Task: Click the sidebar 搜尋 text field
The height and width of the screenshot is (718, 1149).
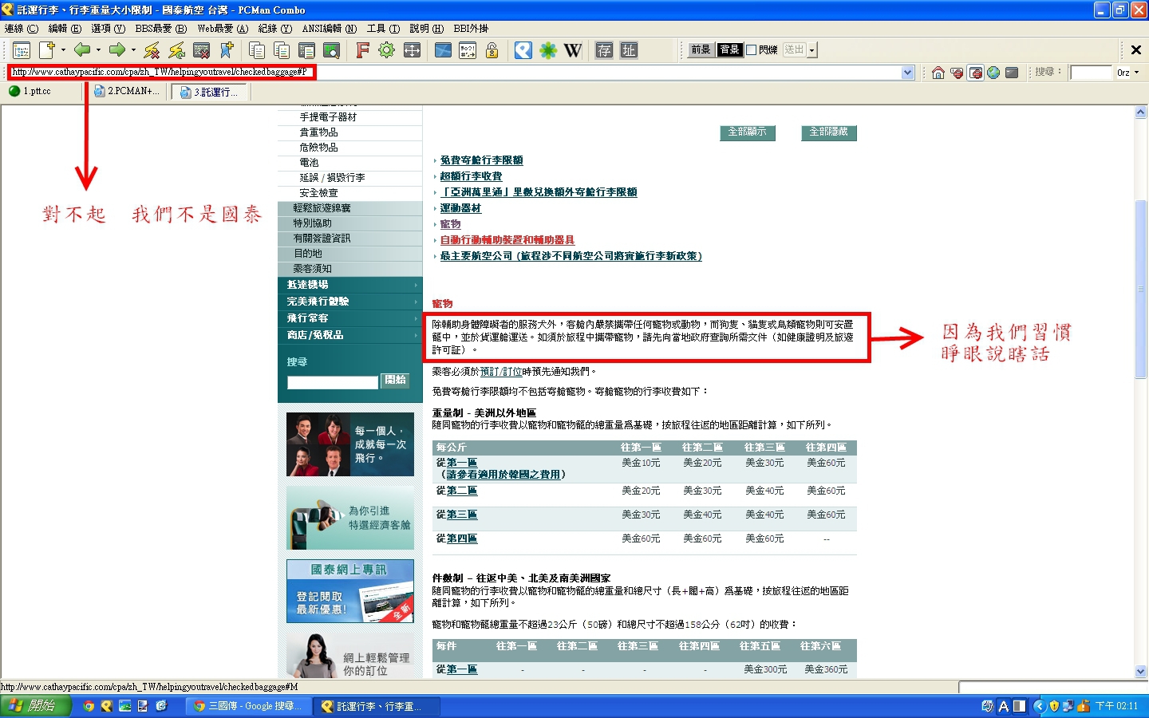Action: 333,383
